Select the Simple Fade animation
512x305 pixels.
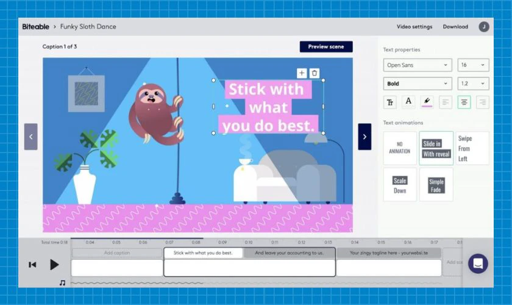436,185
